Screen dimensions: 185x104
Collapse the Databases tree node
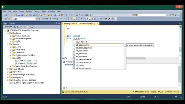point(8,33)
